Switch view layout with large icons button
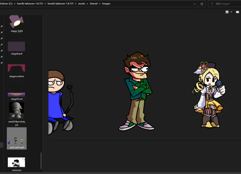The height and width of the screenshot is (174, 241). click(227, 12)
